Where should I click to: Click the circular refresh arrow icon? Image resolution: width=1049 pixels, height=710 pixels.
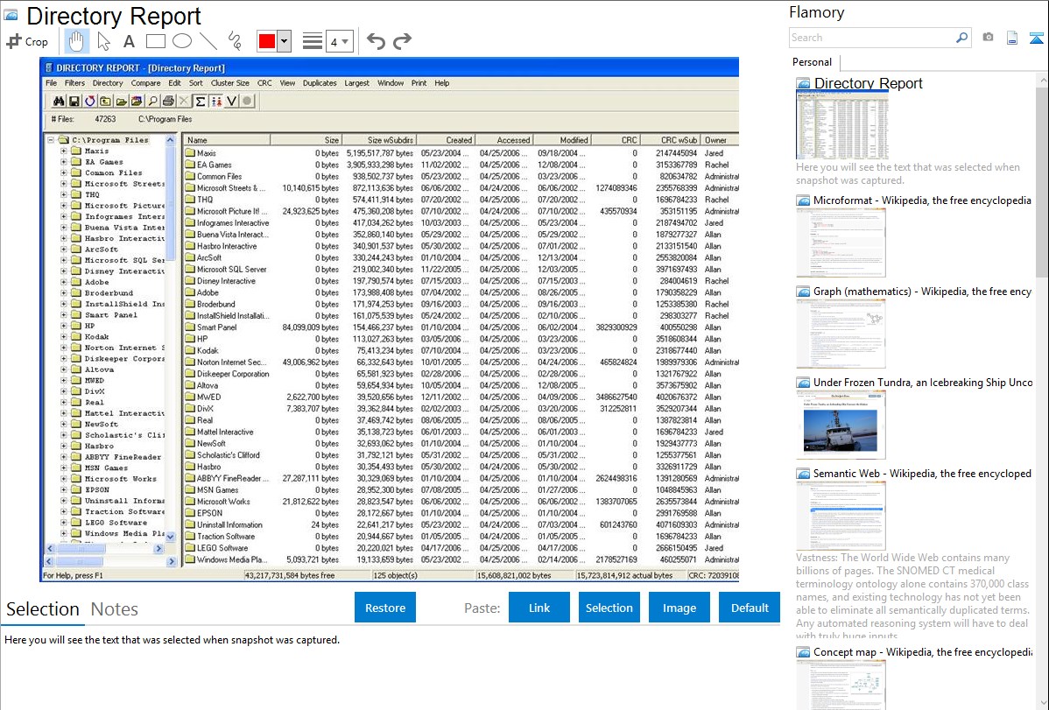[x=89, y=101]
